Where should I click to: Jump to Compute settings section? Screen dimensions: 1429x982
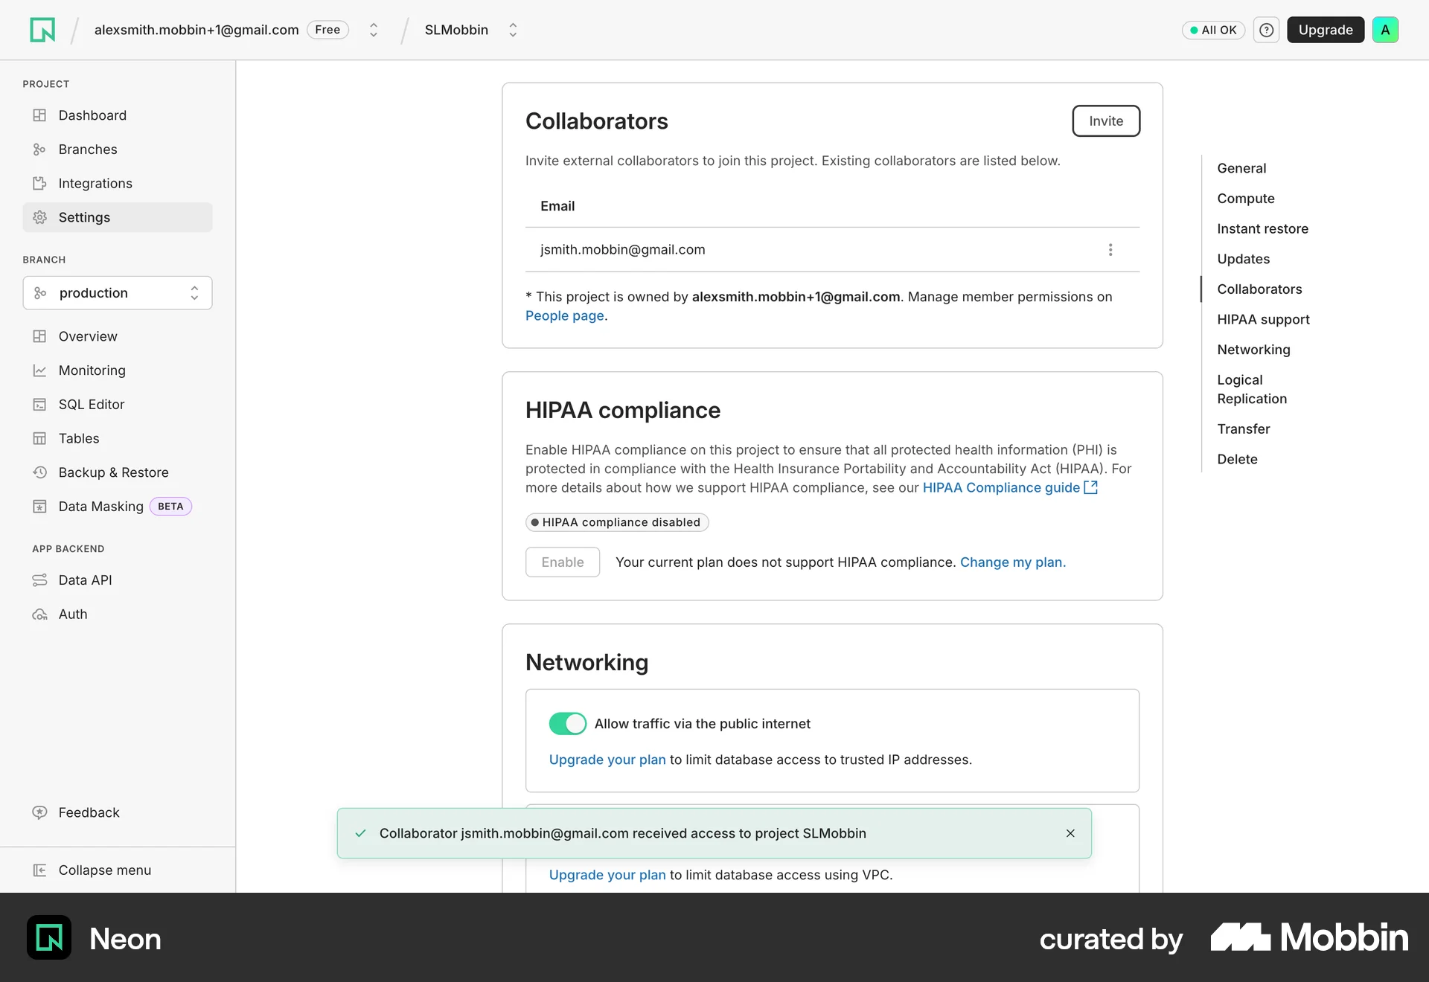1246,199
